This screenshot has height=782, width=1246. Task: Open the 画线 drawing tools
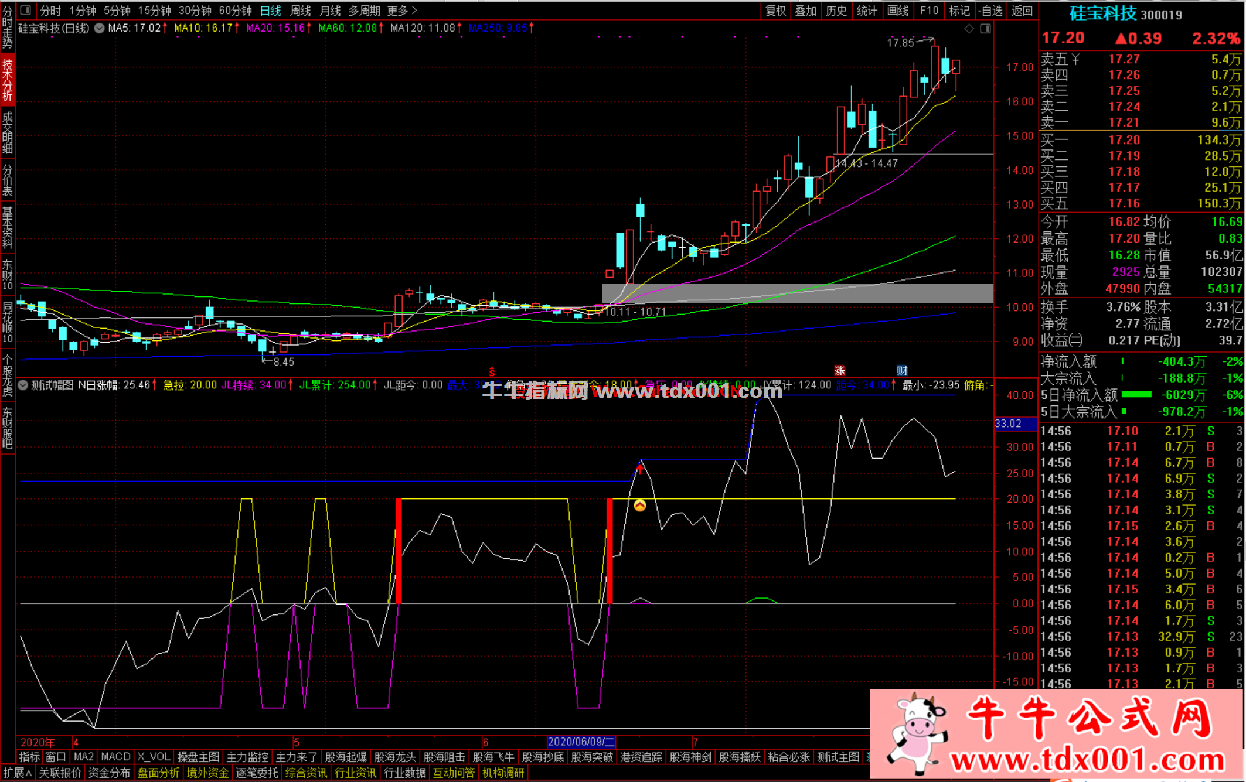[898, 11]
